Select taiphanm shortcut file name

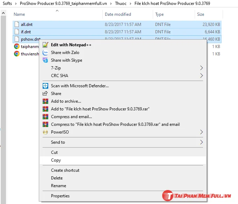coord(30,47)
